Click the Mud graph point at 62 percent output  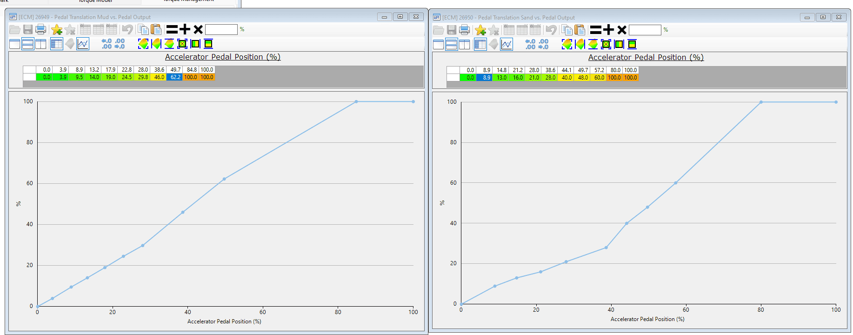(224, 179)
